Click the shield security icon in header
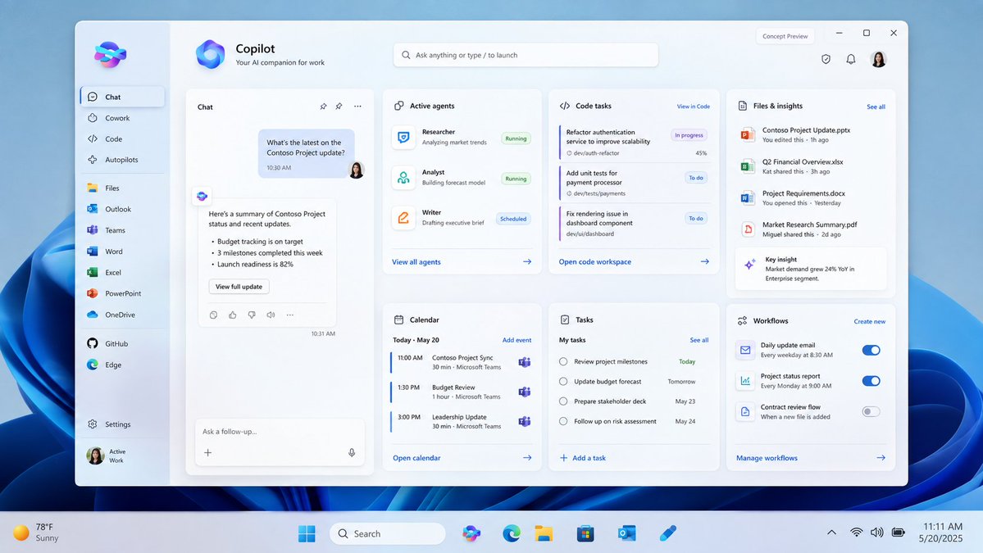This screenshot has height=553, width=983. [826, 59]
